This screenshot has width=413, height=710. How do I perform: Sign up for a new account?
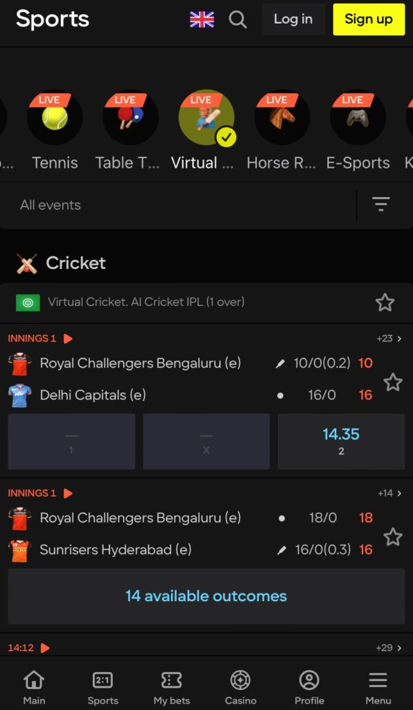pyautogui.click(x=369, y=20)
